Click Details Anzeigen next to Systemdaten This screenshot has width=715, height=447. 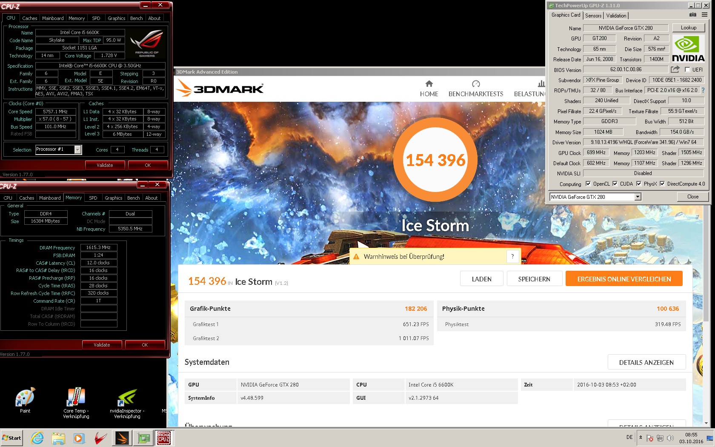click(646, 362)
